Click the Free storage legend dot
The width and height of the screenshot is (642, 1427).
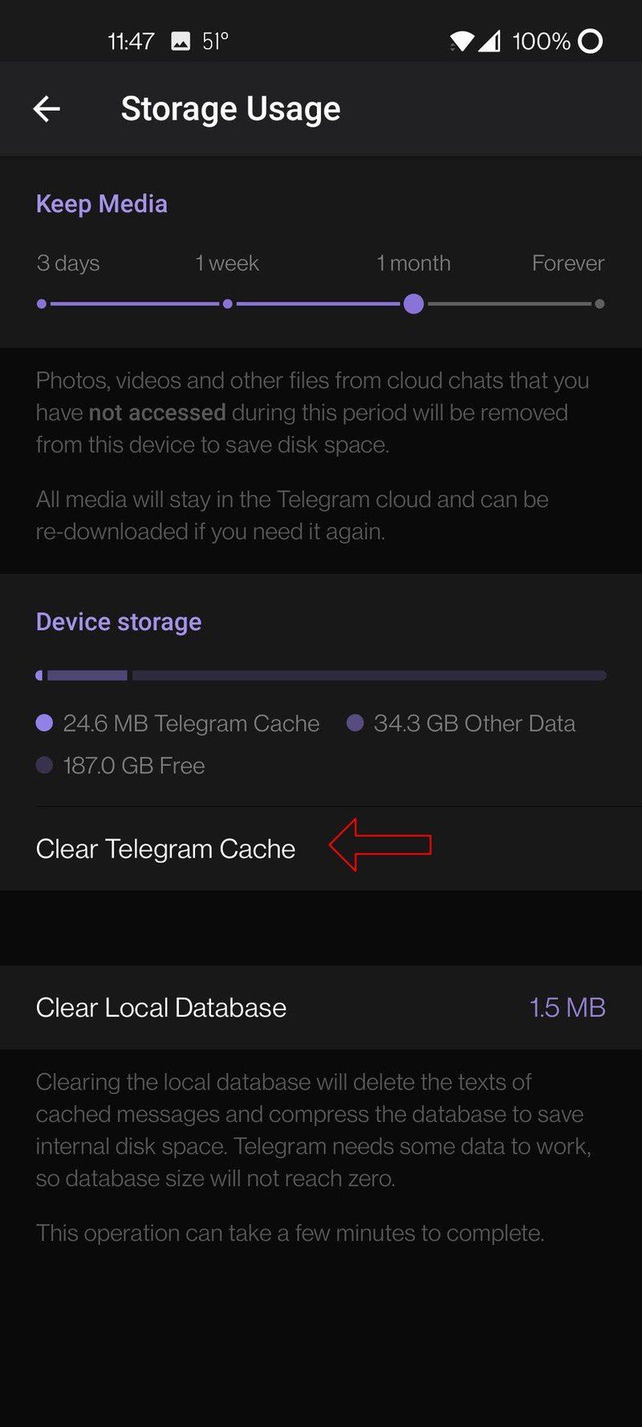(44, 765)
